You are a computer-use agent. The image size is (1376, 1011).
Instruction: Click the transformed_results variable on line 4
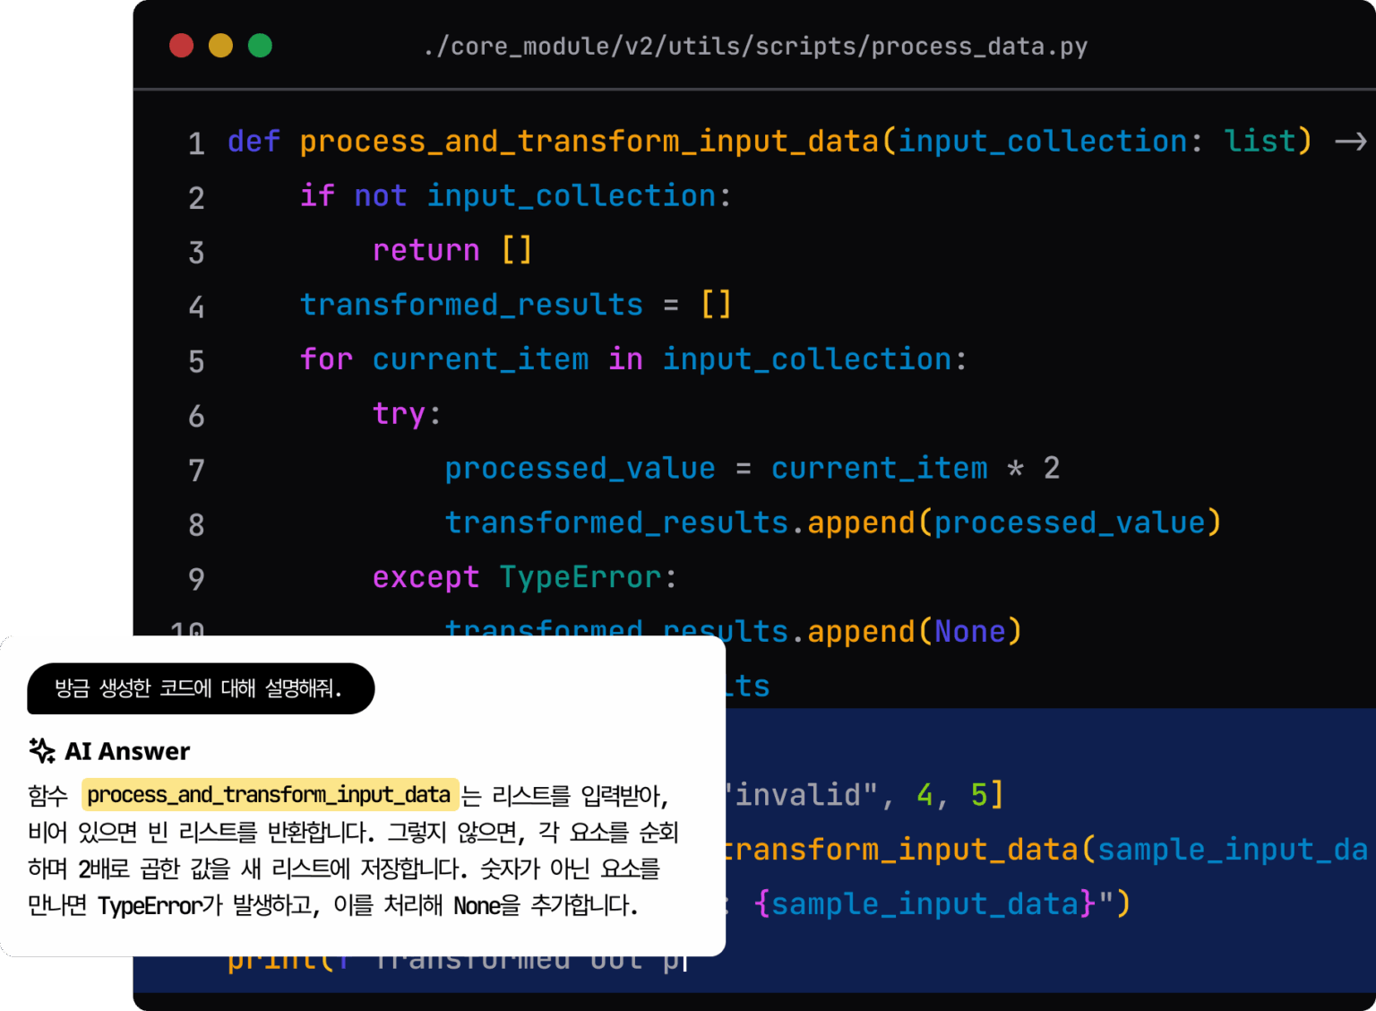pos(470,305)
